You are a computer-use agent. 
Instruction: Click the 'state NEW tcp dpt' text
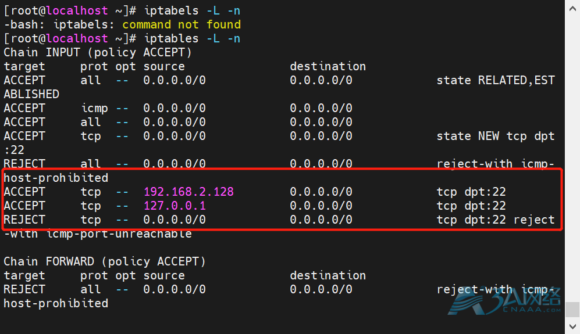pos(495,136)
